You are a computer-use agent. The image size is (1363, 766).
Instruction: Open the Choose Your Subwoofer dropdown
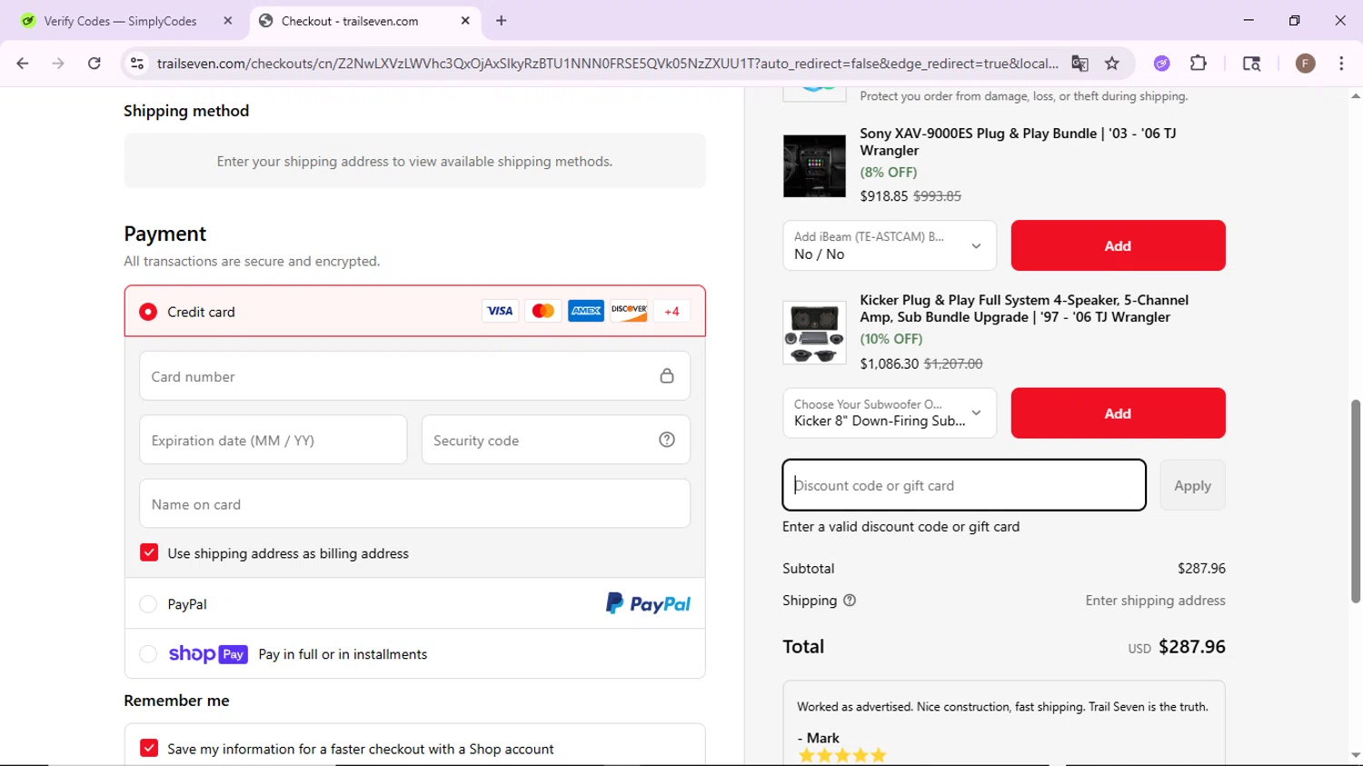[890, 413]
